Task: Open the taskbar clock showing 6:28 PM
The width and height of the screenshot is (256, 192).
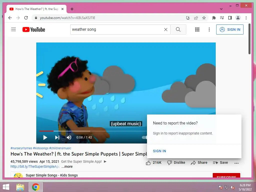Action: [x=245, y=187]
